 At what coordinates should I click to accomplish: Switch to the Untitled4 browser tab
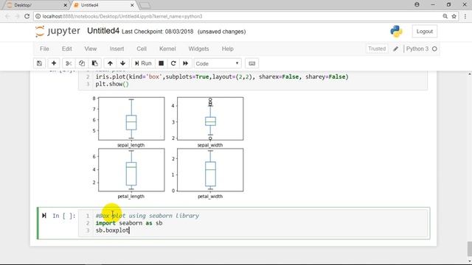click(104, 5)
